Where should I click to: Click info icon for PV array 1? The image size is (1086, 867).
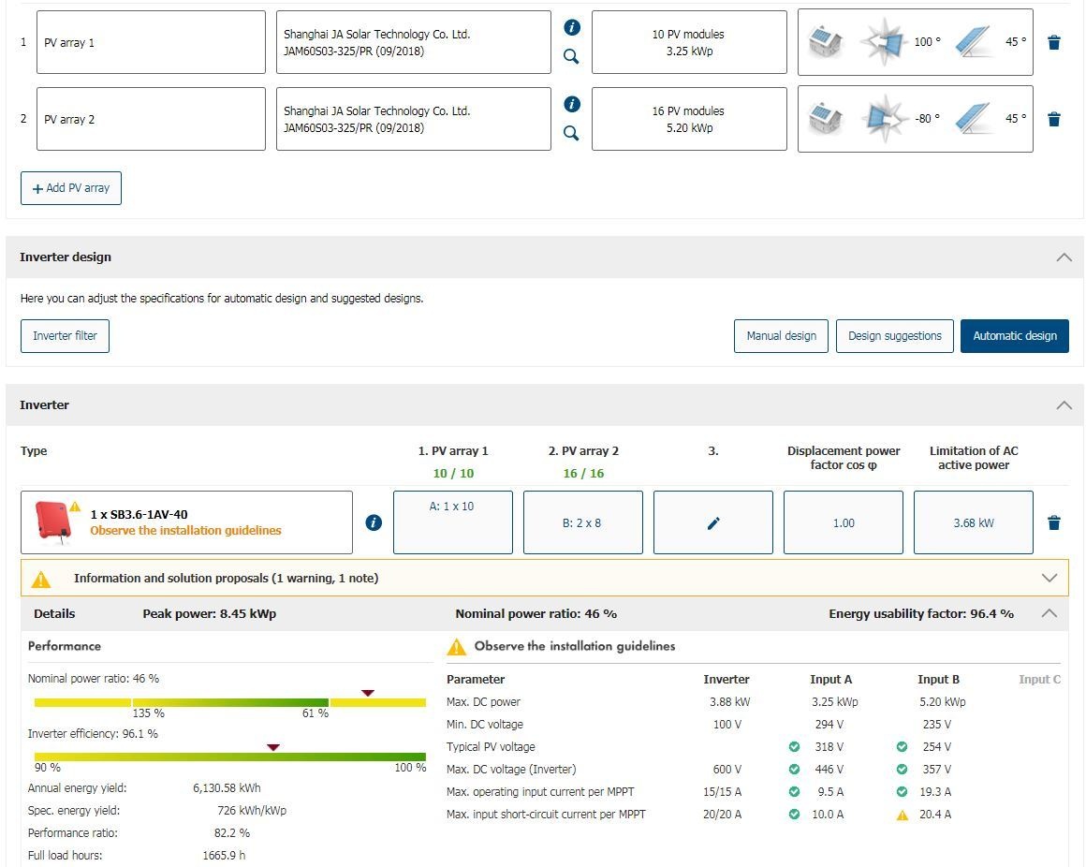click(572, 28)
